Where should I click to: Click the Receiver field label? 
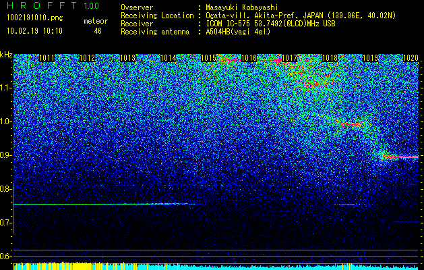pos(137,24)
